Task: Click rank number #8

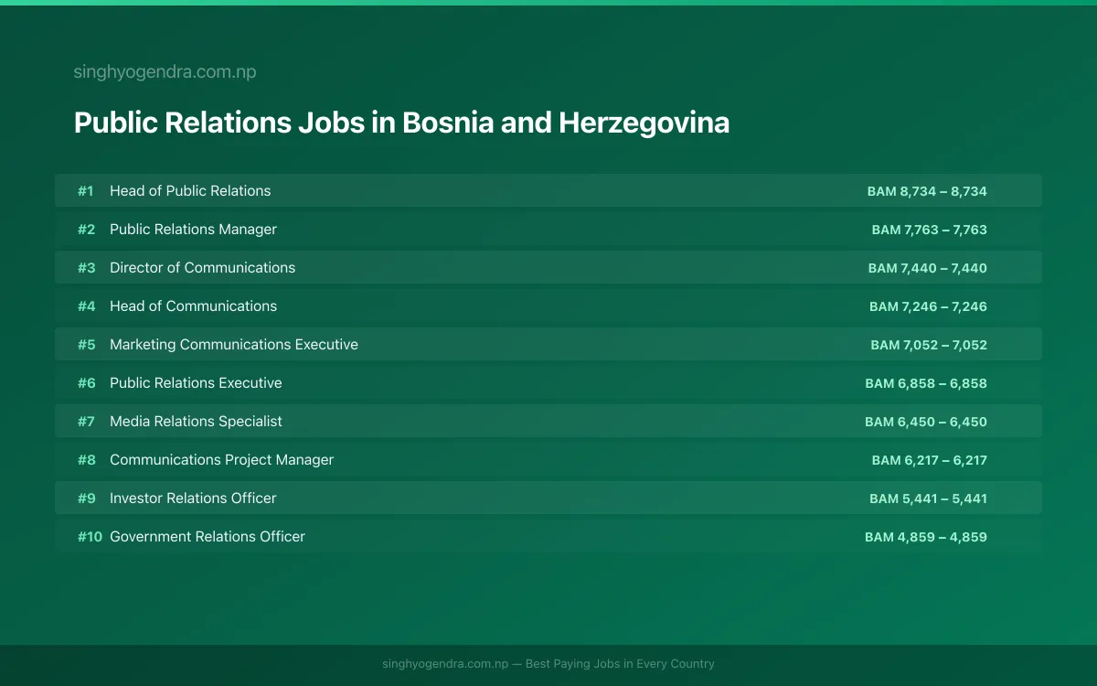Action: pos(86,460)
